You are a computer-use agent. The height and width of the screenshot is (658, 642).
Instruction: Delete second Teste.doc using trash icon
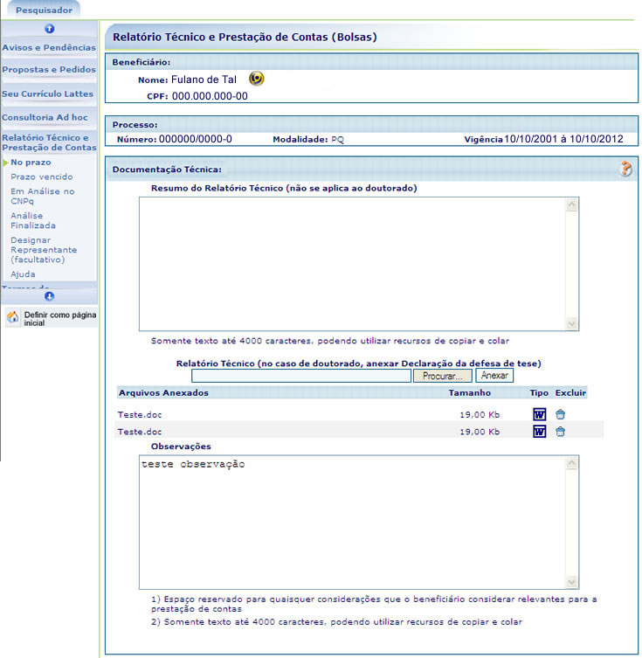(x=560, y=432)
